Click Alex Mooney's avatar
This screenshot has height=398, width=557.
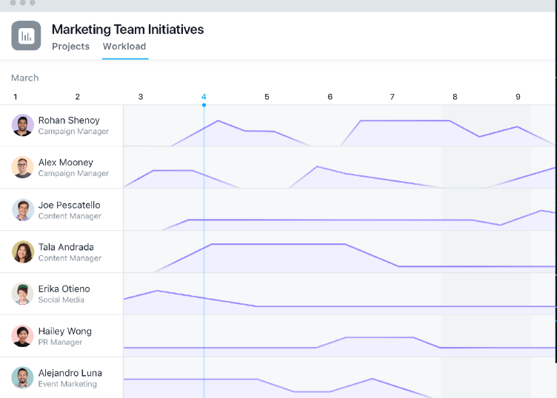[x=23, y=167]
